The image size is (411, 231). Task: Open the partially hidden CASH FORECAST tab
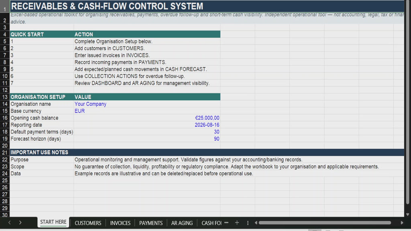pos(211,223)
